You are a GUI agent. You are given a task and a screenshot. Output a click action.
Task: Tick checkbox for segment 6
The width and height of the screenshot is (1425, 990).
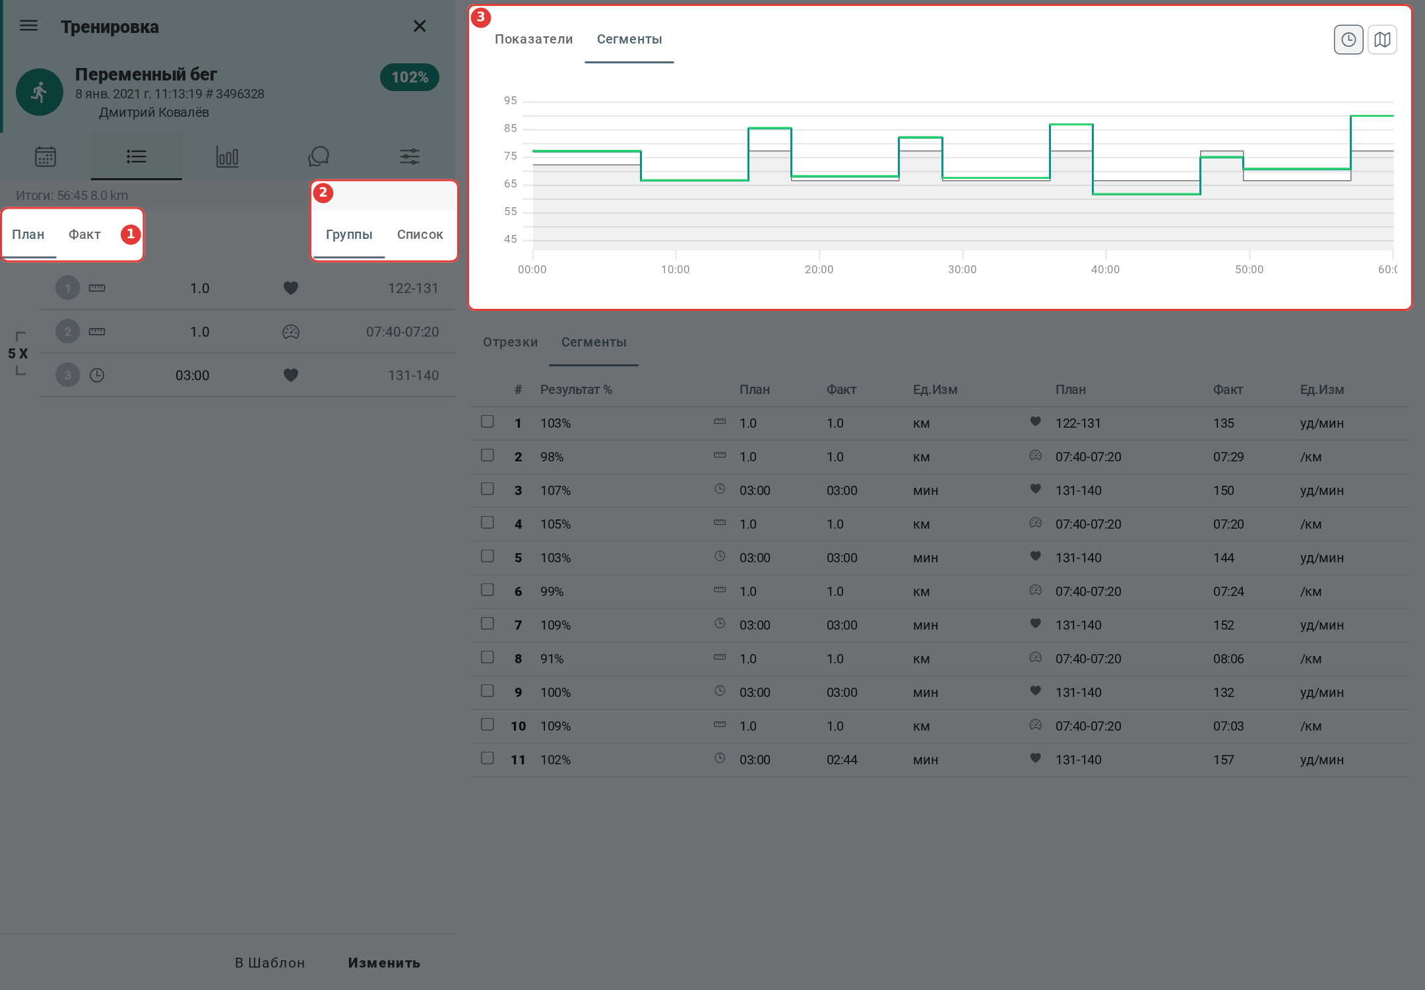click(x=488, y=589)
